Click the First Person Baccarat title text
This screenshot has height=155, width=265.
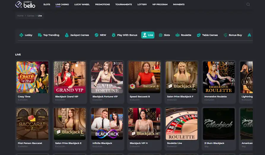[30, 143]
